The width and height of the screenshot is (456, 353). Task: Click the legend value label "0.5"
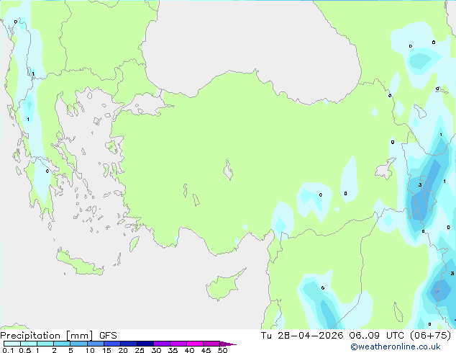coord(24,350)
